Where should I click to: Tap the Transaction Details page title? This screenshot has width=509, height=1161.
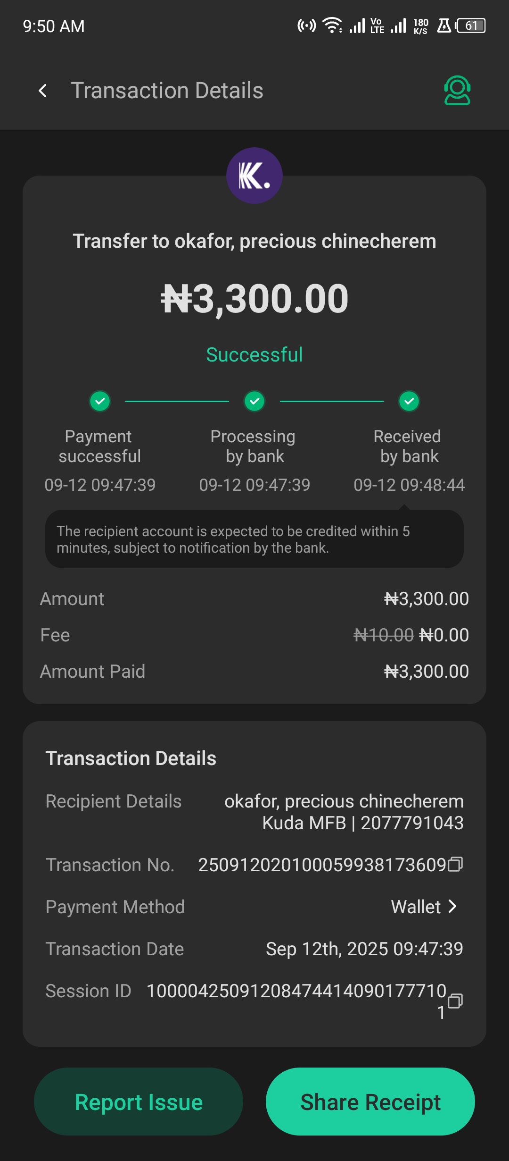pos(167,91)
